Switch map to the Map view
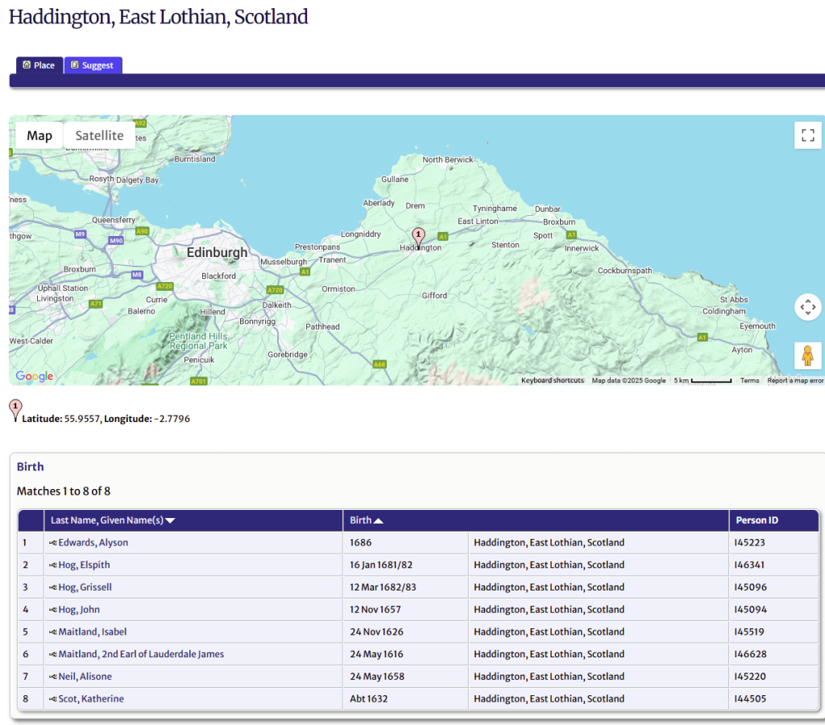 click(x=39, y=135)
